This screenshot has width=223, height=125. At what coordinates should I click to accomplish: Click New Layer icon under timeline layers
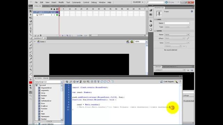pyautogui.click(x=35, y=35)
